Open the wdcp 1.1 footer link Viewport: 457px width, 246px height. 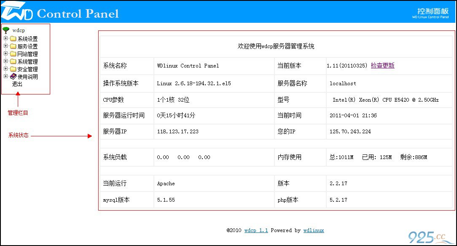coord(256,230)
